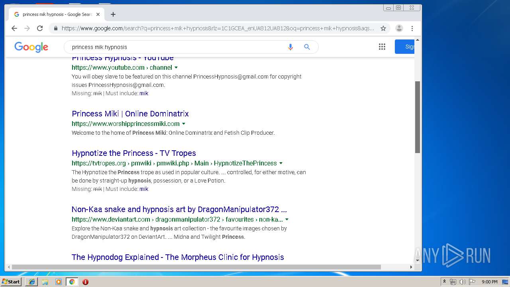Click the browser address bar URL

(x=218, y=28)
